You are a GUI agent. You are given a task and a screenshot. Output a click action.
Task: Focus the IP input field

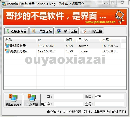coord(68,97)
